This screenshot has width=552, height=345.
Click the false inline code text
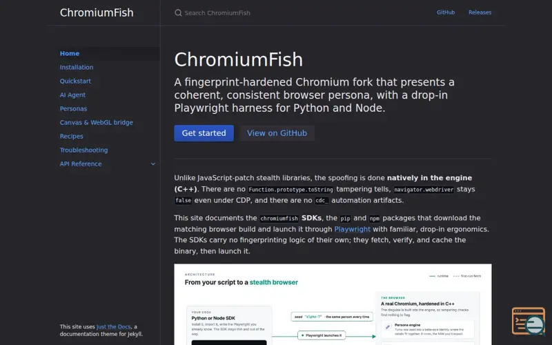point(183,200)
